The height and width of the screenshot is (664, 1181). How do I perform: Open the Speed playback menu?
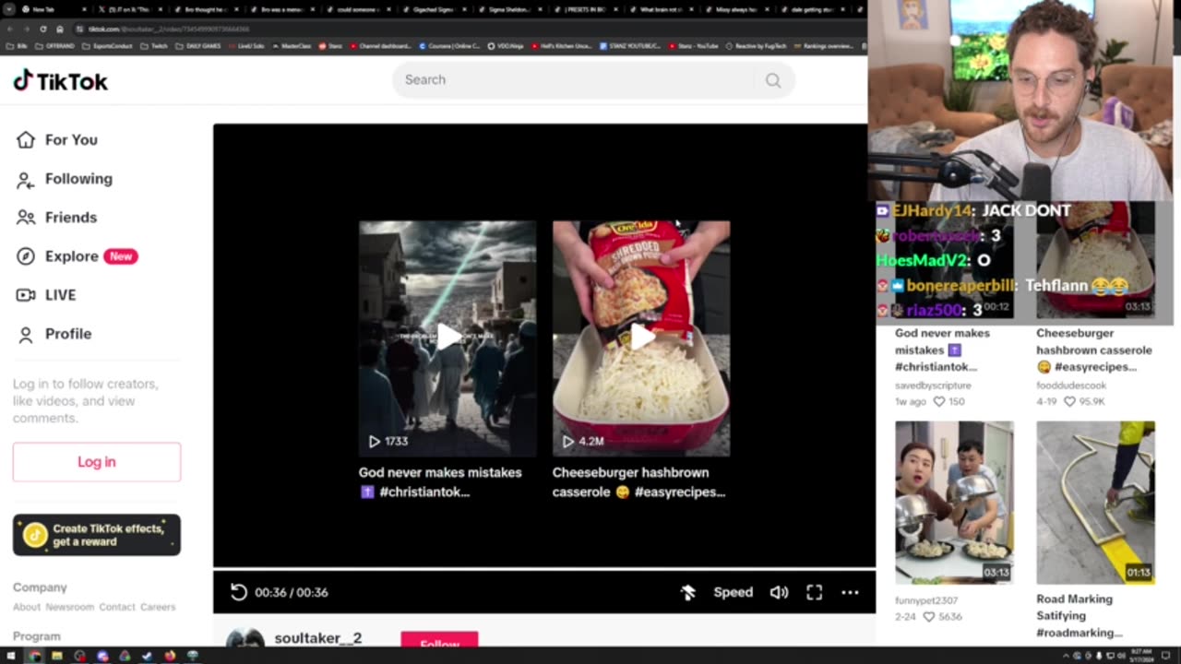(734, 592)
